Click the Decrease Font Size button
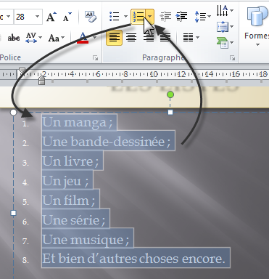Screen dimensions: 269x279 (x=67, y=17)
